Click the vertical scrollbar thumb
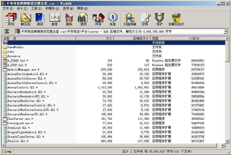This screenshot has width=231, height=155. coord(227,51)
